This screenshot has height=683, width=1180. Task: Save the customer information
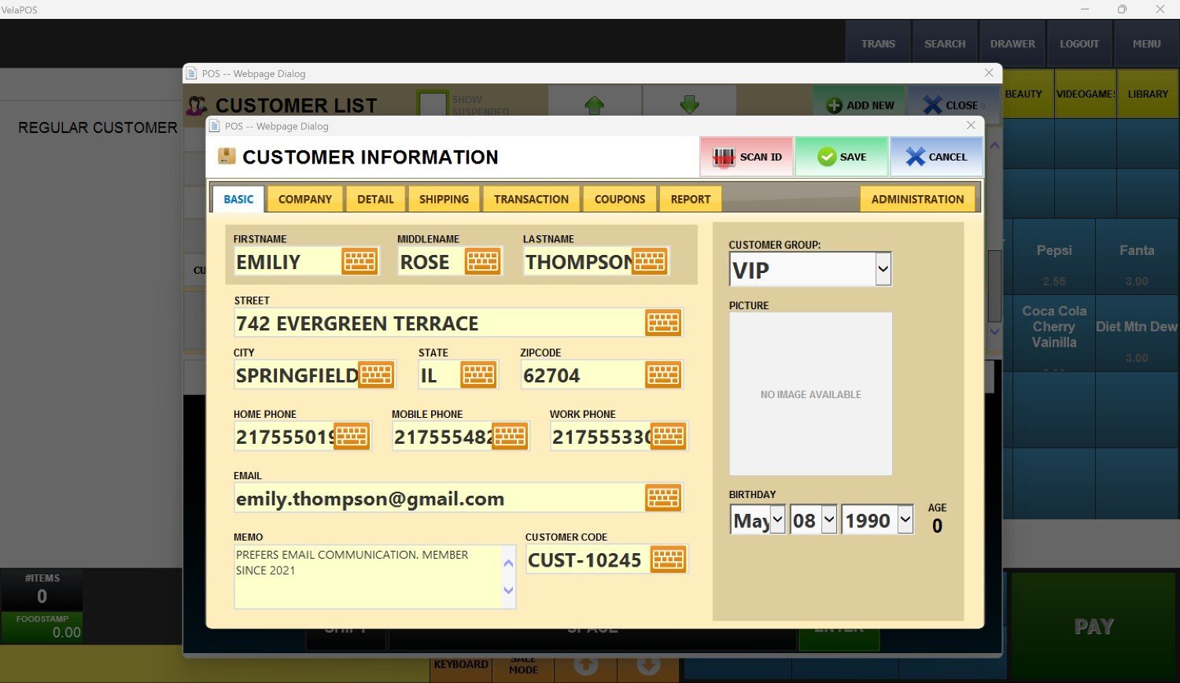coord(841,157)
